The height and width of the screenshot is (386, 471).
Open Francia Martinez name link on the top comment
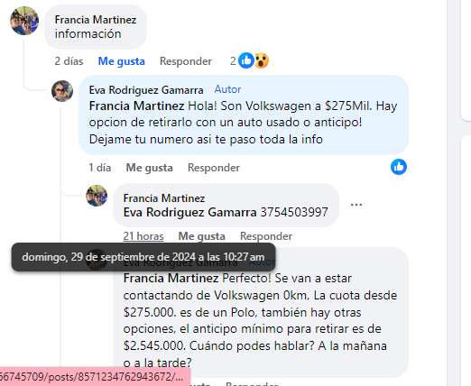[96, 20]
